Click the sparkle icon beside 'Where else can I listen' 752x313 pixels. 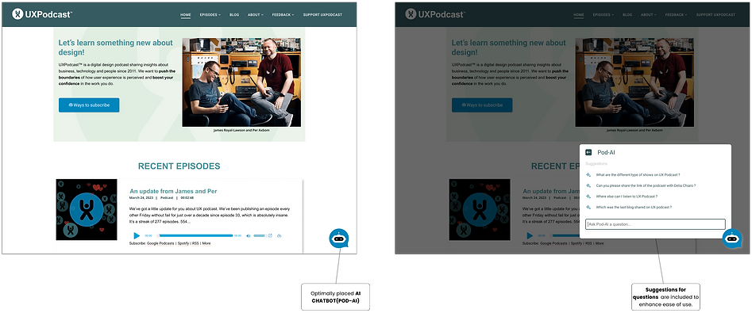click(588, 197)
